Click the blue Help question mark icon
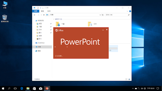The width and height of the screenshot is (162, 91). pos(130,11)
